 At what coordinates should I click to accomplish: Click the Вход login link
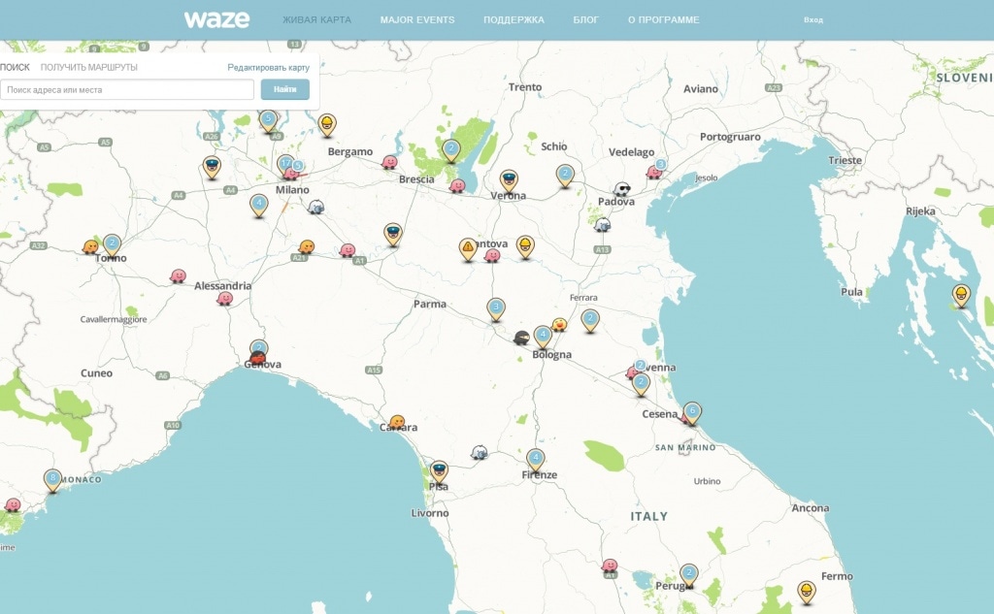point(812,17)
